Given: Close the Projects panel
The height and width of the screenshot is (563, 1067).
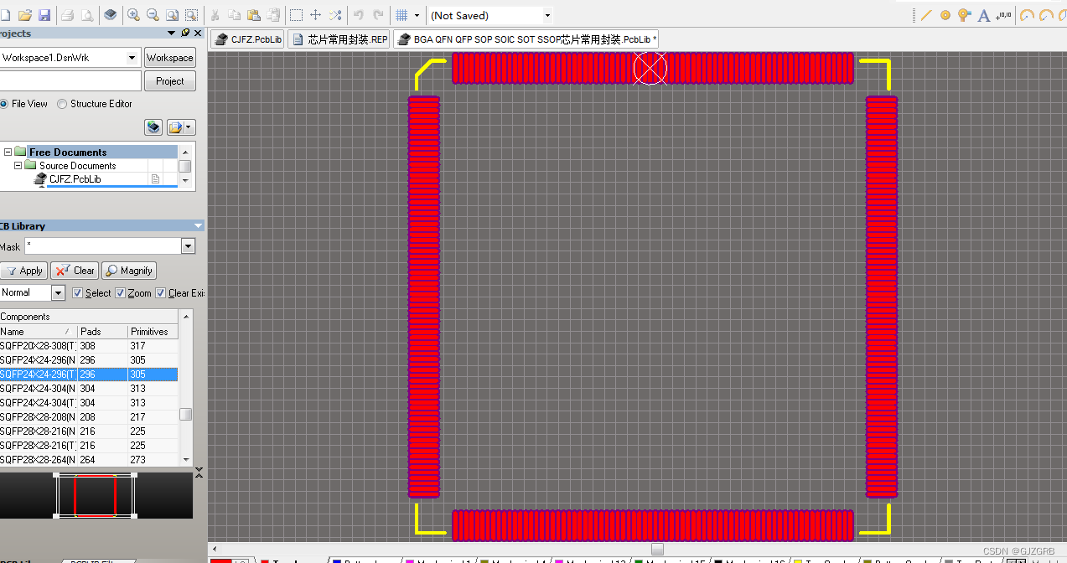Looking at the screenshot, I should click(x=198, y=33).
